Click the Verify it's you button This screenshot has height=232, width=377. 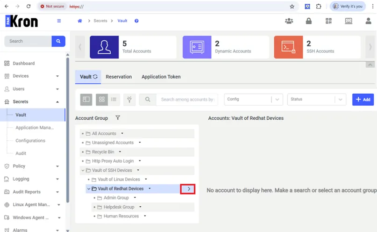point(348,7)
